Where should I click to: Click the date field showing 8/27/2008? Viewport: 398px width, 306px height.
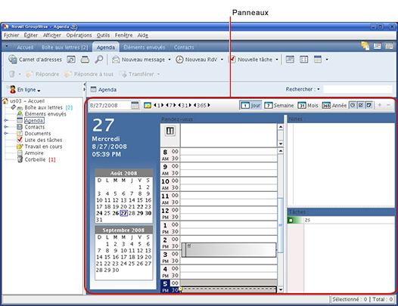(x=110, y=105)
